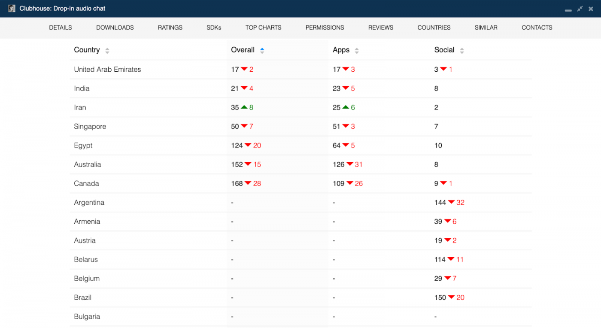Select the Canada country cell
Viewport: 601px width, 328px height.
click(86, 183)
